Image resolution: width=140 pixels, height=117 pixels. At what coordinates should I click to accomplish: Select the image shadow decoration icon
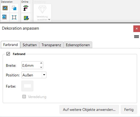tap(5, 17)
